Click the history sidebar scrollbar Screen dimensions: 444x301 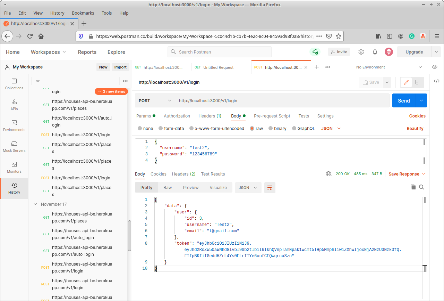(x=130, y=235)
